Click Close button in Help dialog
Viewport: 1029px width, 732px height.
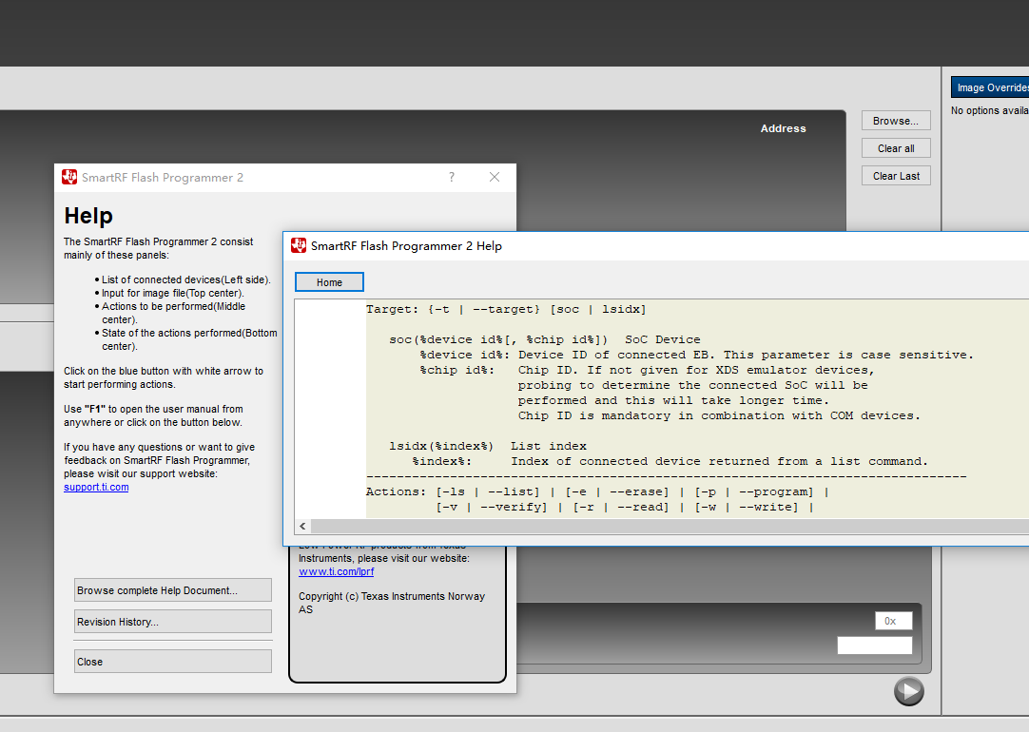click(172, 662)
